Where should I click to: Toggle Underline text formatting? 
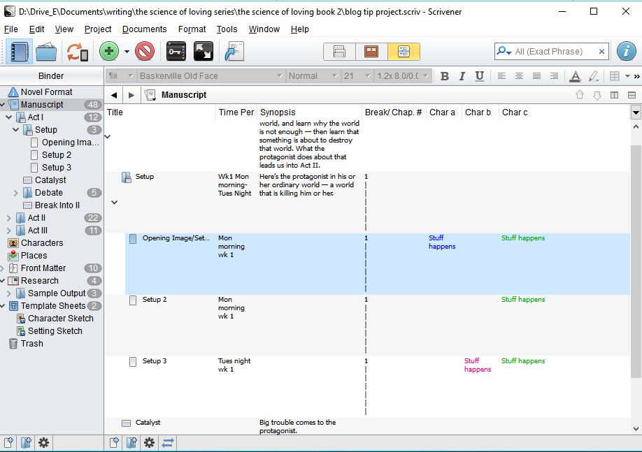tap(479, 76)
